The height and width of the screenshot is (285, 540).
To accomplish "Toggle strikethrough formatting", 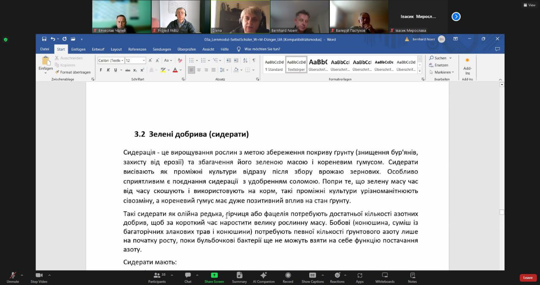I will pos(127,70).
